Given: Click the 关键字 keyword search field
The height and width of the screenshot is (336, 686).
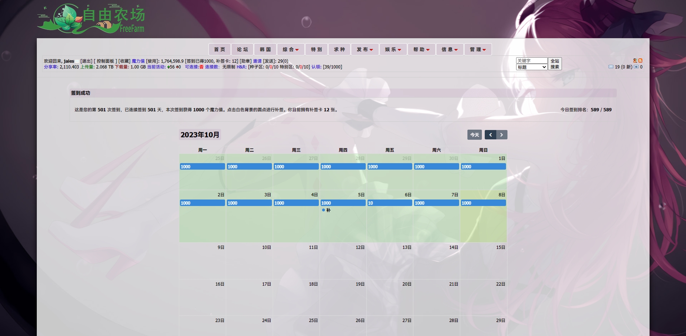Looking at the screenshot, I should pyautogui.click(x=532, y=61).
